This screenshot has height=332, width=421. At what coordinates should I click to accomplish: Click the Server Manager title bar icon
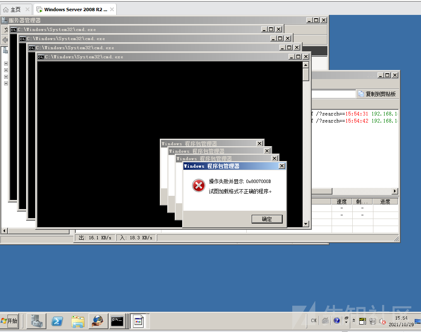coord(4,20)
